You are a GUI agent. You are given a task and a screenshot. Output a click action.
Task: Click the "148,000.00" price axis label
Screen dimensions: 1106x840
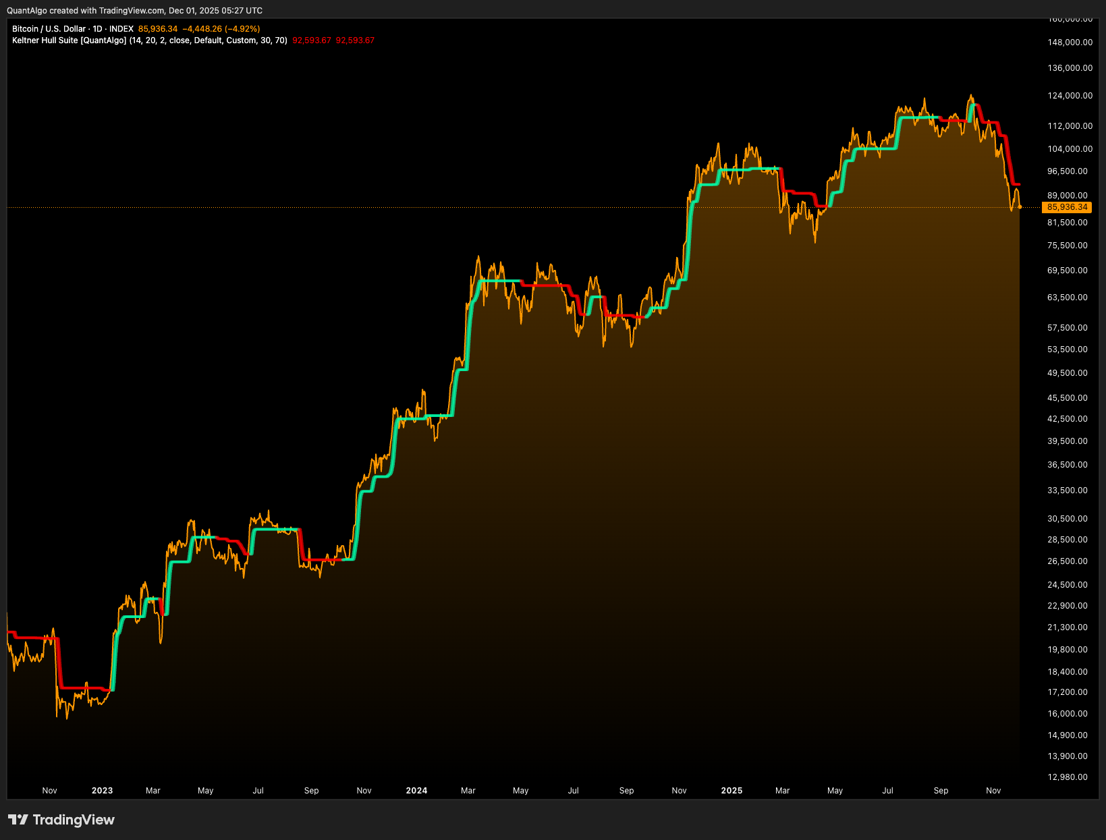1070,43
